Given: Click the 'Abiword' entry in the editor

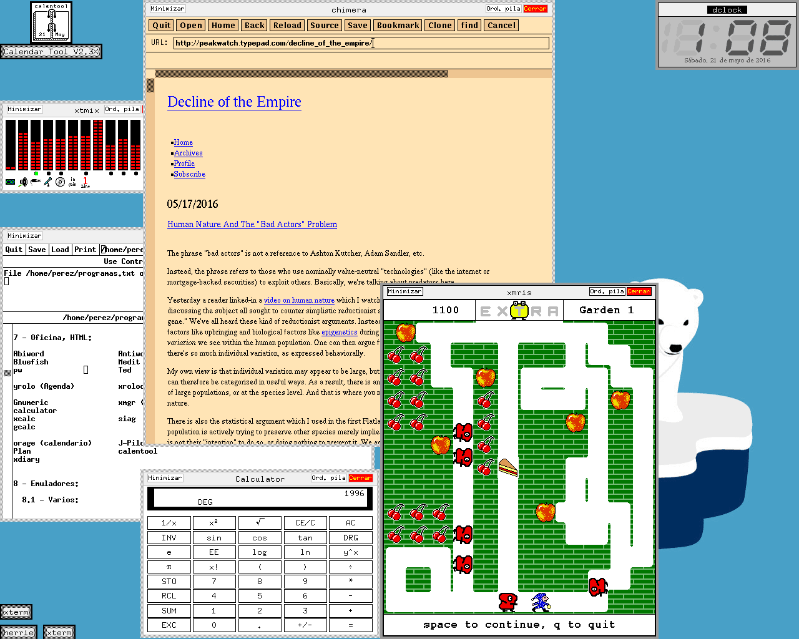Looking at the screenshot, I should point(29,354).
